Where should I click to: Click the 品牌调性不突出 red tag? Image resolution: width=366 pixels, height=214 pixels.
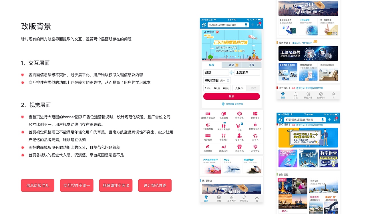pos(116,185)
